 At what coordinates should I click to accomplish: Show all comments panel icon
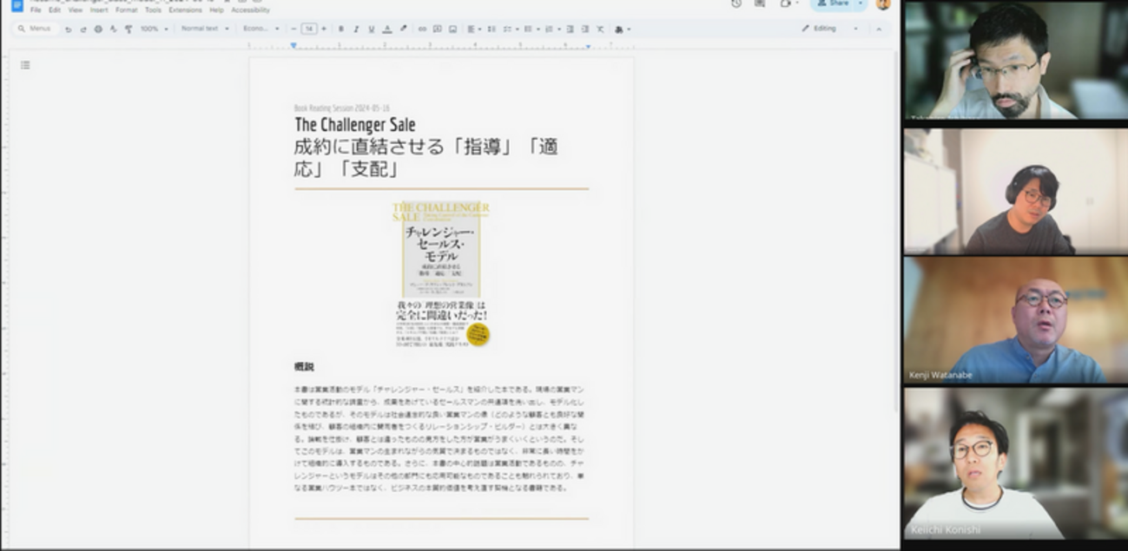point(760,3)
